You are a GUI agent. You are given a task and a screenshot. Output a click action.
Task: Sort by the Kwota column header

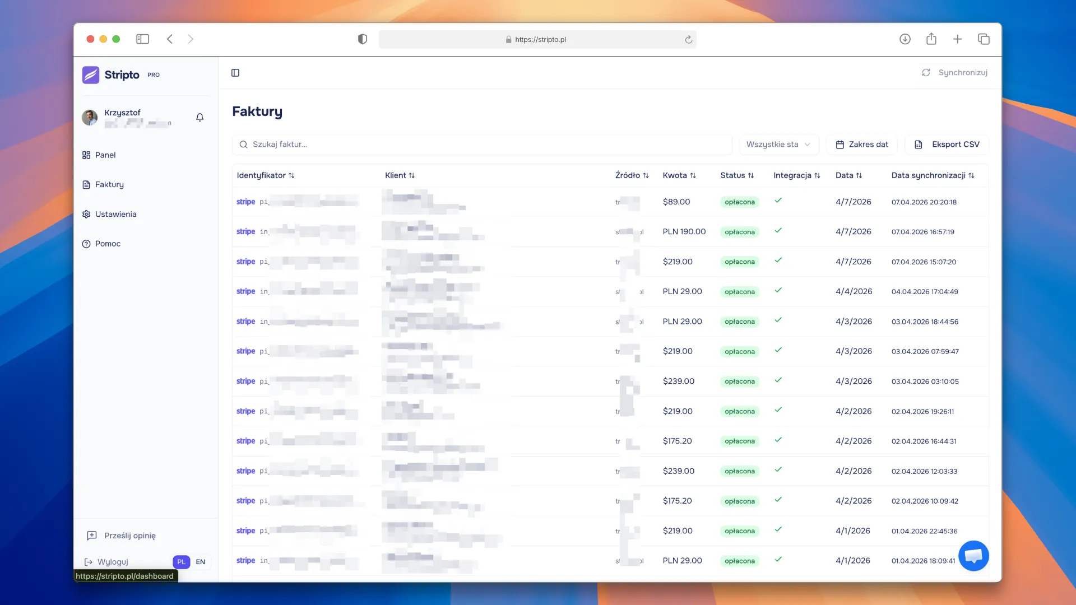pyautogui.click(x=679, y=175)
